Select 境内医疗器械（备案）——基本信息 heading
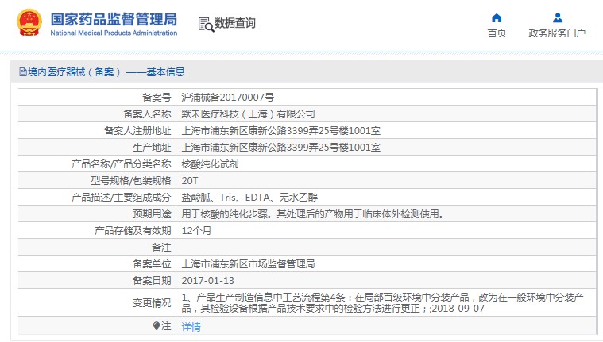603x342 pixels. pos(106,72)
